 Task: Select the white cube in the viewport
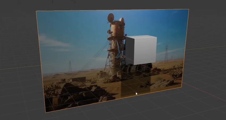tap(141, 50)
